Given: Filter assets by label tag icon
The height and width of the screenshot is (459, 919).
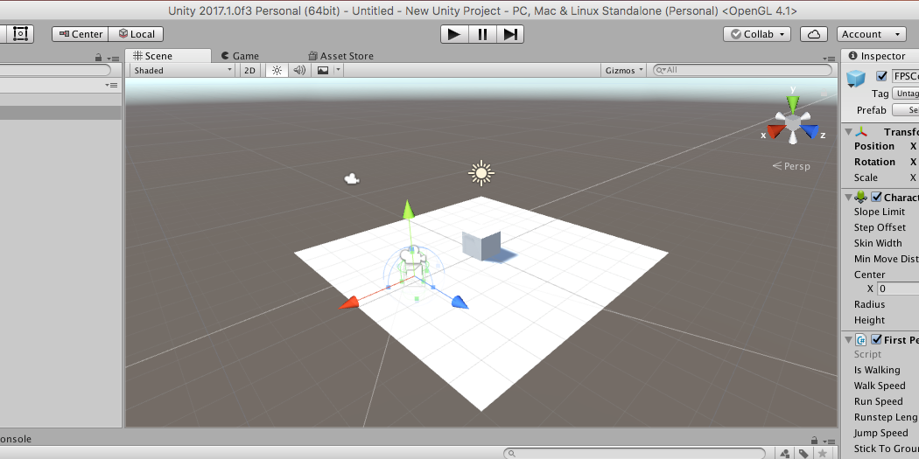Looking at the screenshot, I should [x=804, y=454].
